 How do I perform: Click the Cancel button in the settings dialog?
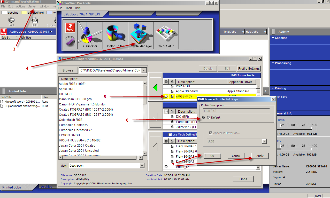[236, 156]
